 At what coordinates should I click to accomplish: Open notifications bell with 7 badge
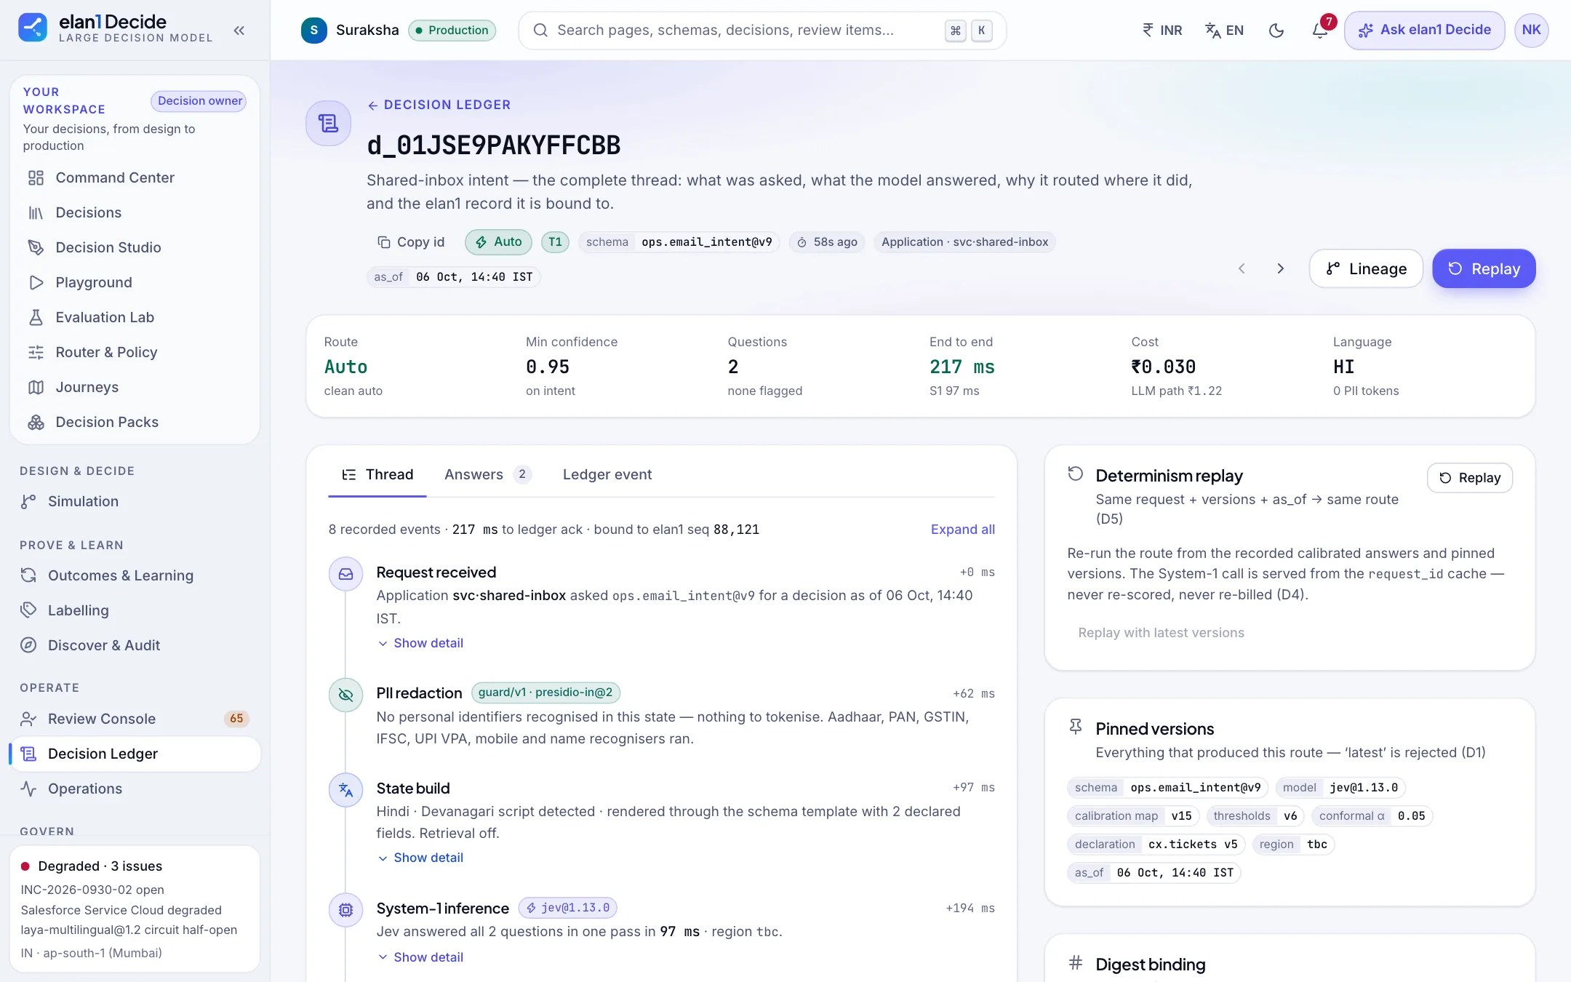(1321, 31)
